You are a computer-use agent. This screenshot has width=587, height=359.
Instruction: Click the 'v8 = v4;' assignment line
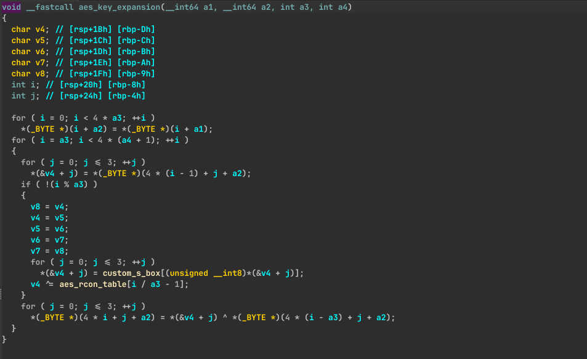[49, 206]
